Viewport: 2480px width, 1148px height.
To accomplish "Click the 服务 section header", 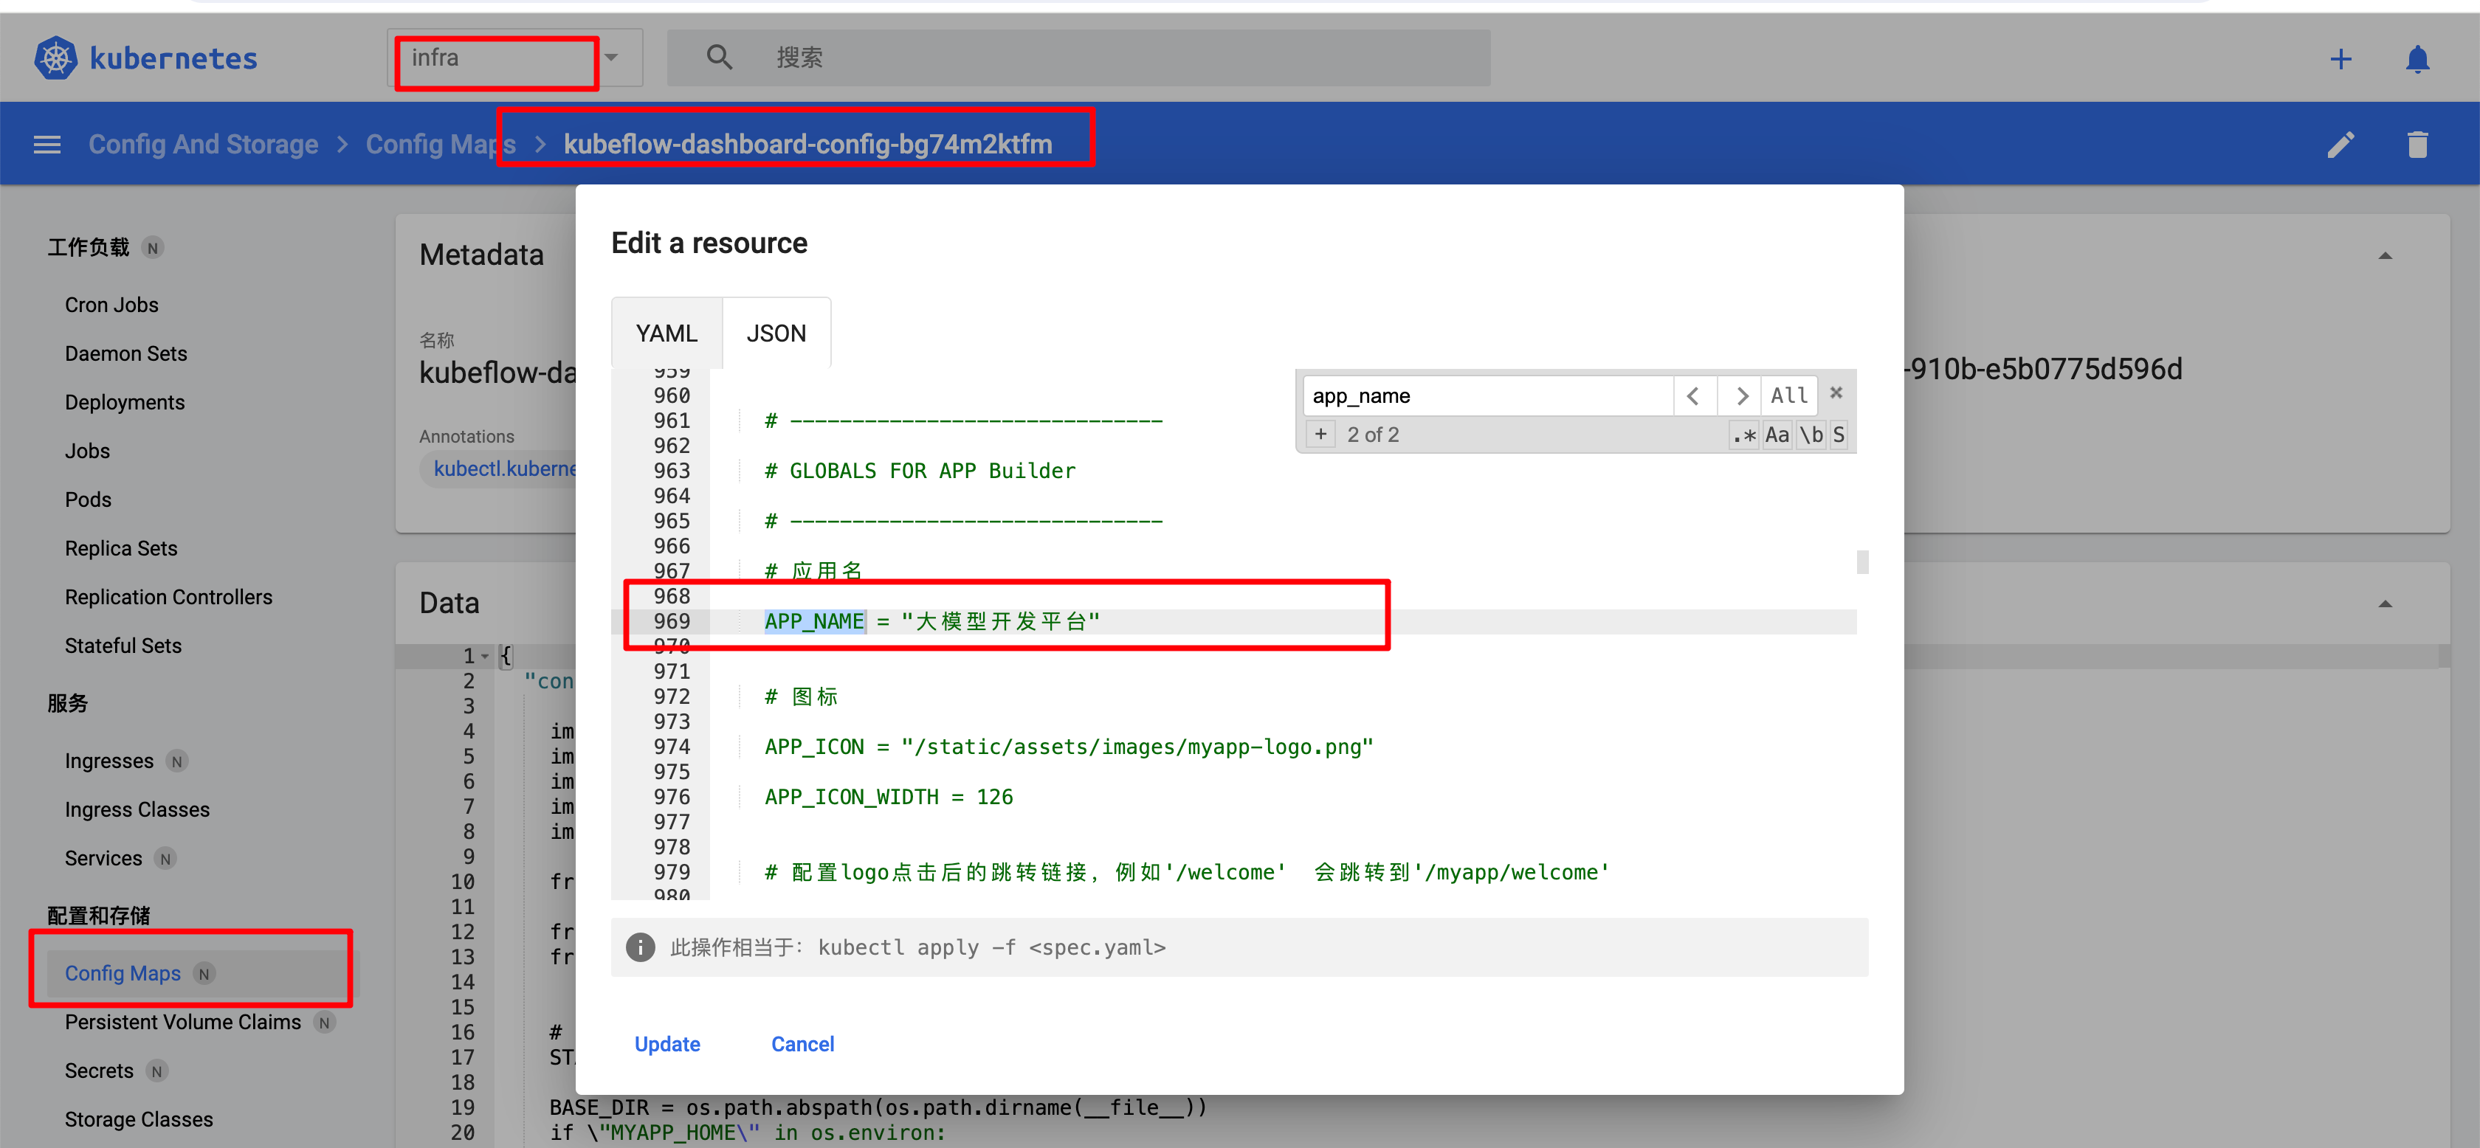I will click(67, 703).
